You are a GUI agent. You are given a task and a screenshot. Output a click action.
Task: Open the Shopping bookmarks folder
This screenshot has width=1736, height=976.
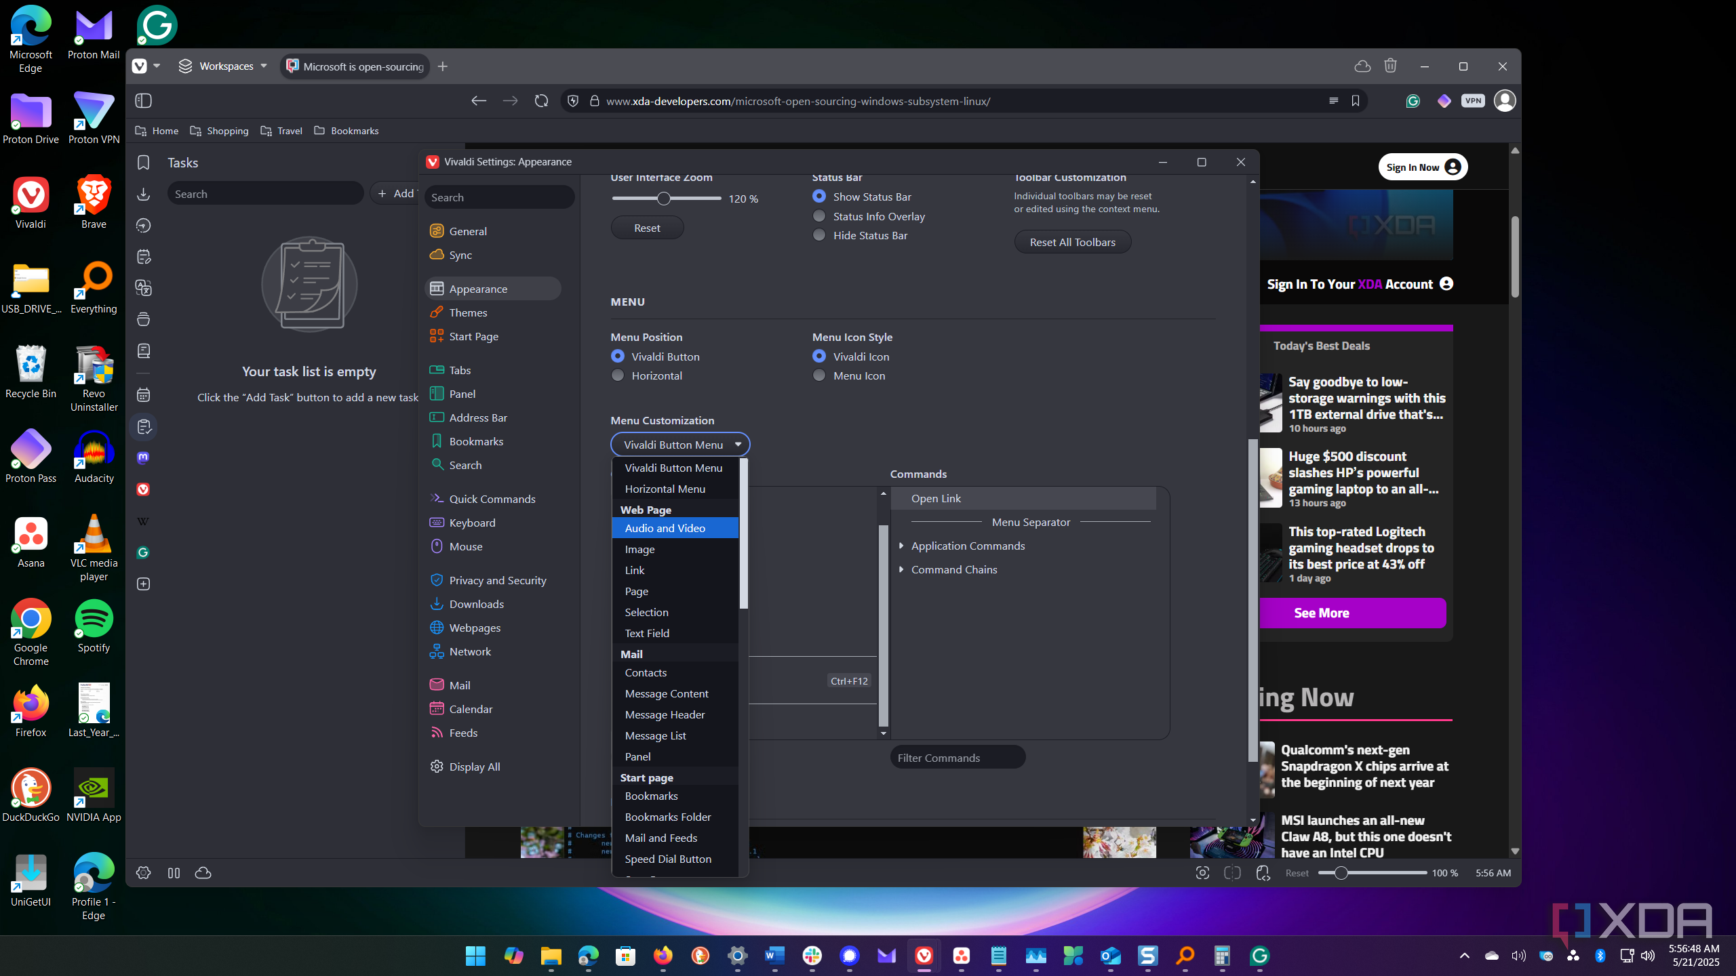coord(219,131)
